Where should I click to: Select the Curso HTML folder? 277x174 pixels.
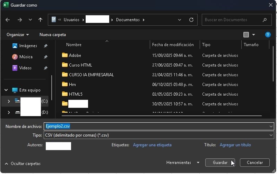(80, 65)
